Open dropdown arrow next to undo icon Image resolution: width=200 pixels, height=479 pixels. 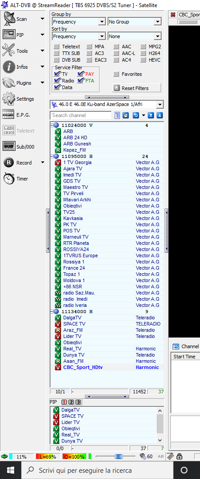[143, 115]
